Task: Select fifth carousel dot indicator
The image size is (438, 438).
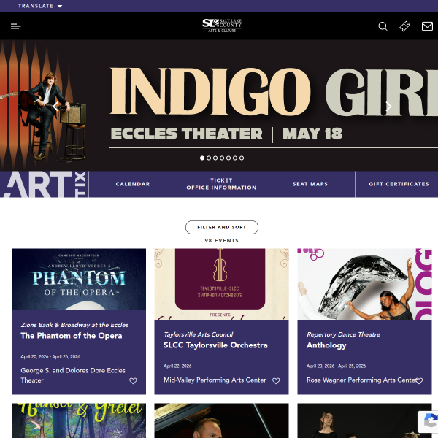Action: click(228, 158)
